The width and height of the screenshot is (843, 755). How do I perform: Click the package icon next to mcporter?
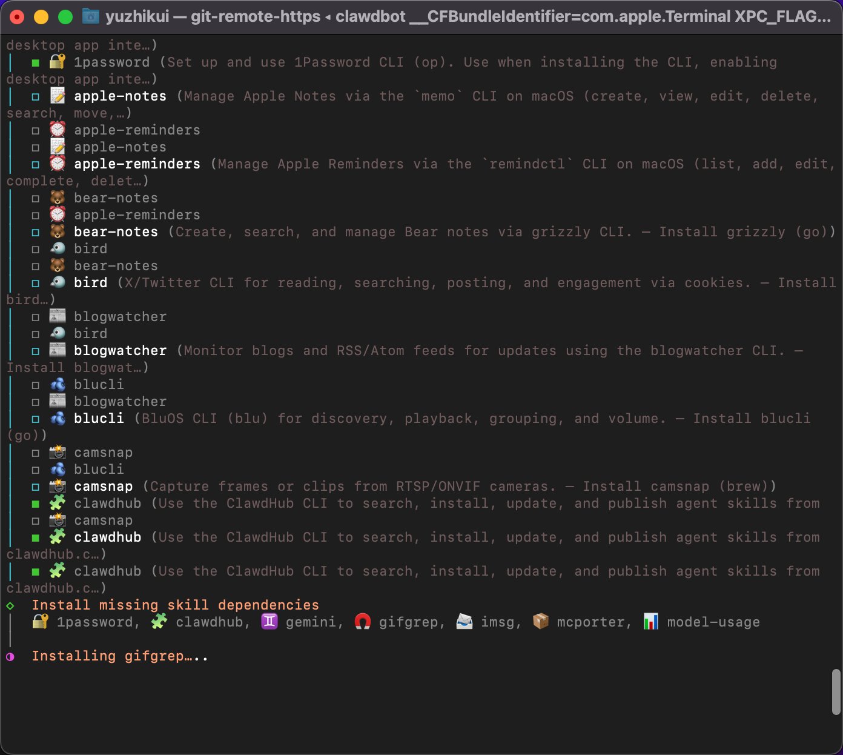[541, 622]
